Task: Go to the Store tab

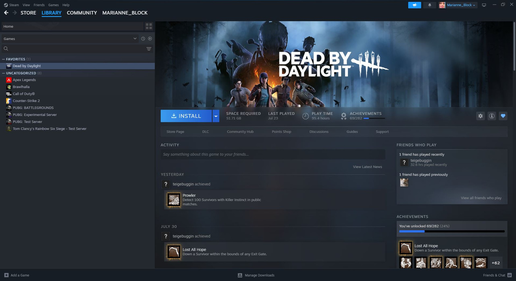Action: [x=28, y=13]
